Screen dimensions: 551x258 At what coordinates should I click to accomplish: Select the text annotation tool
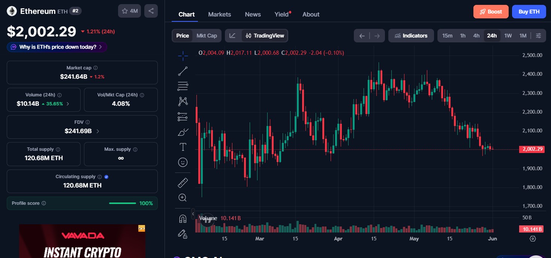(x=183, y=147)
